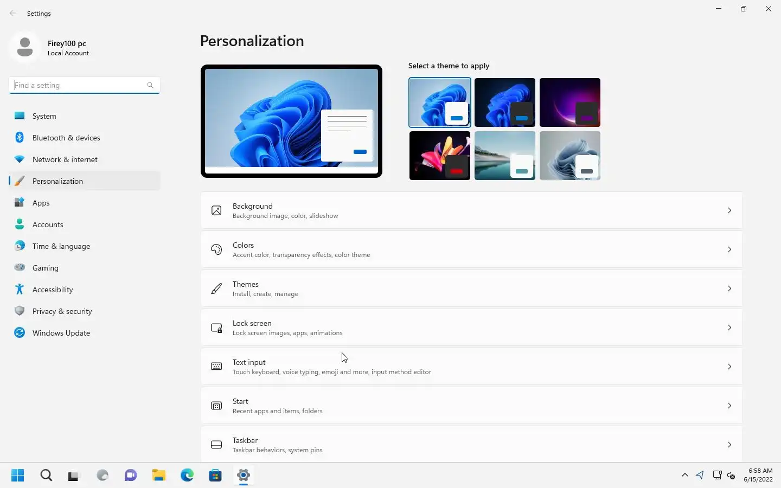Expand the Text input chevron
The image size is (781, 488).
[x=729, y=367]
